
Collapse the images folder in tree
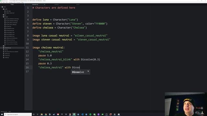click(2, 17)
